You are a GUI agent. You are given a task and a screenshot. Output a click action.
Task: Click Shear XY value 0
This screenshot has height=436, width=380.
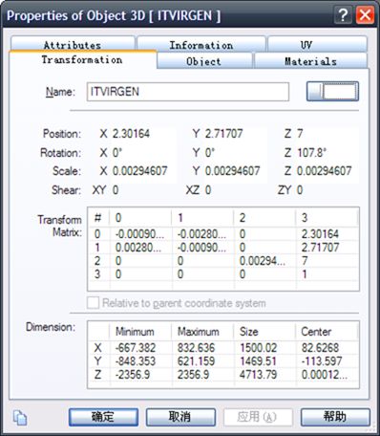tap(116, 190)
